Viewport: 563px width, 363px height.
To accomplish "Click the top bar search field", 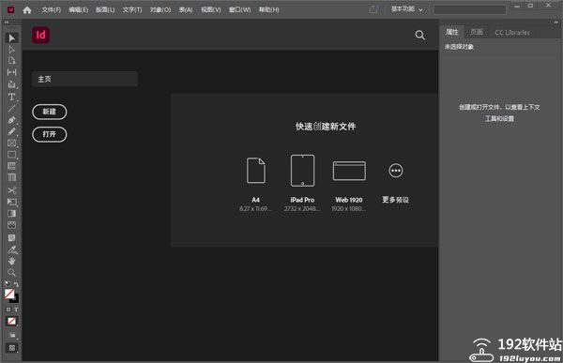I will click(470, 9).
